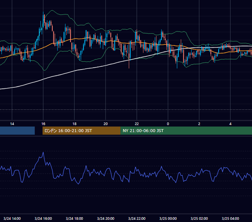Click the 3/24 22:00 indicator axis label
The width and height of the screenshot is (252, 222).
tap(137, 218)
